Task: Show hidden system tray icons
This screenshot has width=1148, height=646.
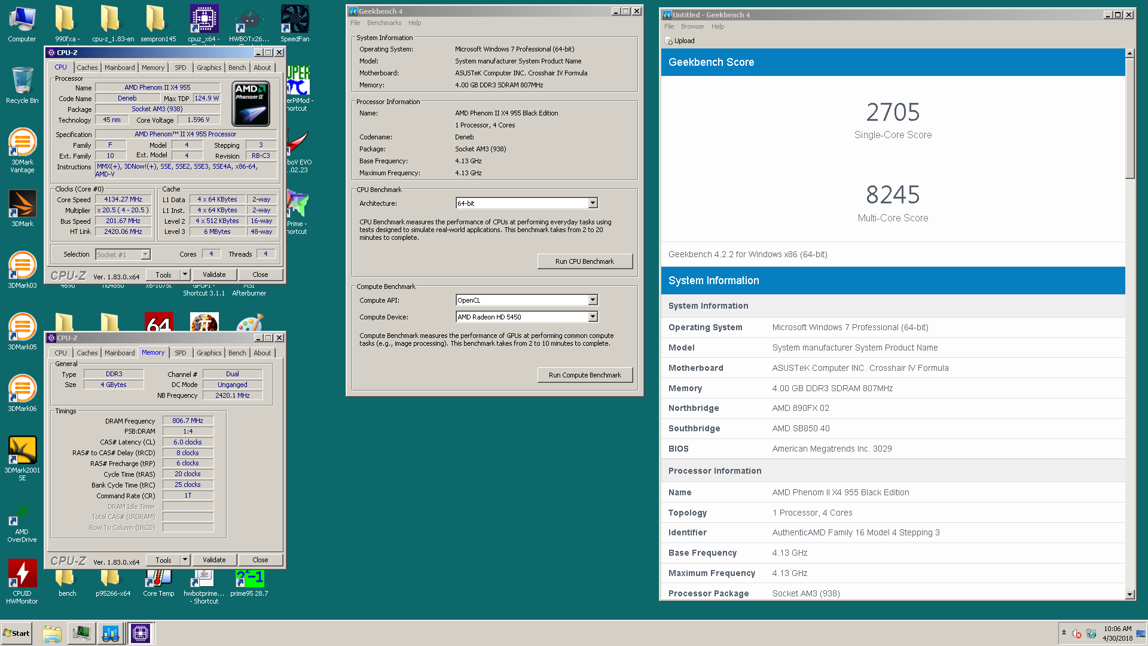Action: 1064,632
